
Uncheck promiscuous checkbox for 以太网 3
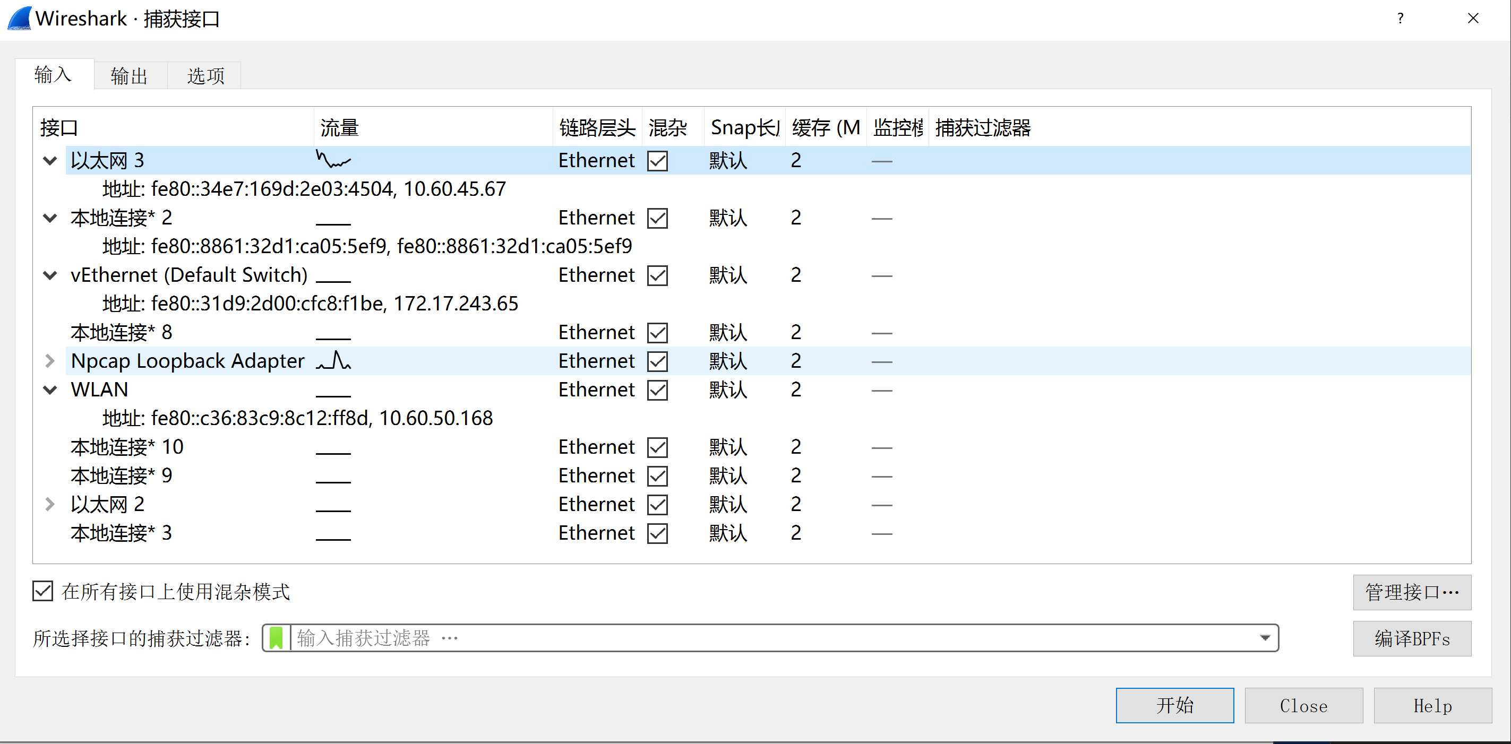coord(657,161)
